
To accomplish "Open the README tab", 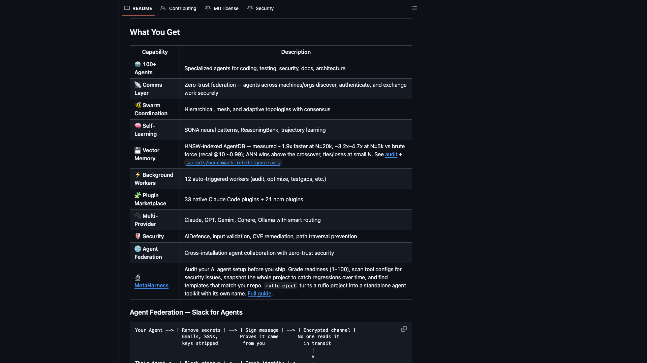I will coord(138,8).
